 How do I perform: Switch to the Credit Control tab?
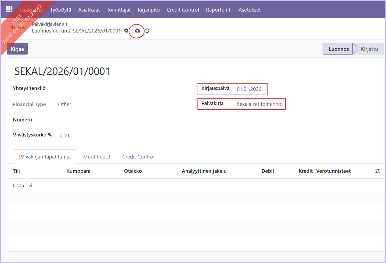pyautogui.click(x=138, y=157)
